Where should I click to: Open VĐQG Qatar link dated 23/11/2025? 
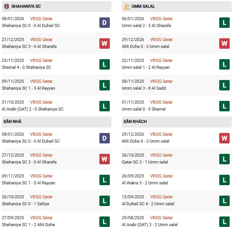point(41,60)
